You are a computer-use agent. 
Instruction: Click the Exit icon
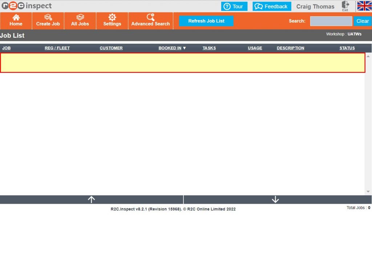[345, 6]
